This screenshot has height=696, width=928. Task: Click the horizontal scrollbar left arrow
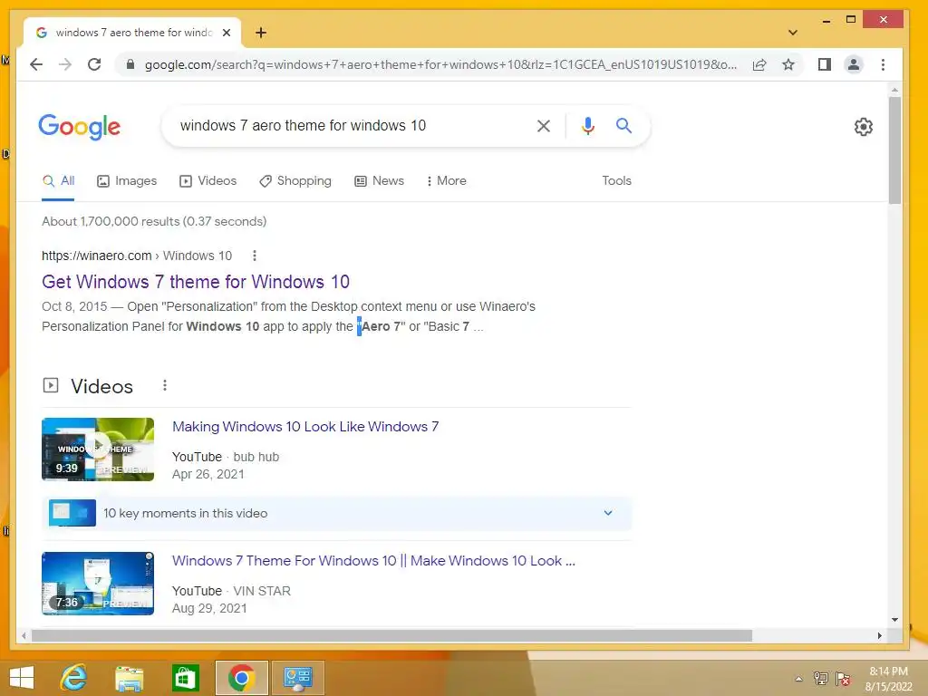pos(23,635)
